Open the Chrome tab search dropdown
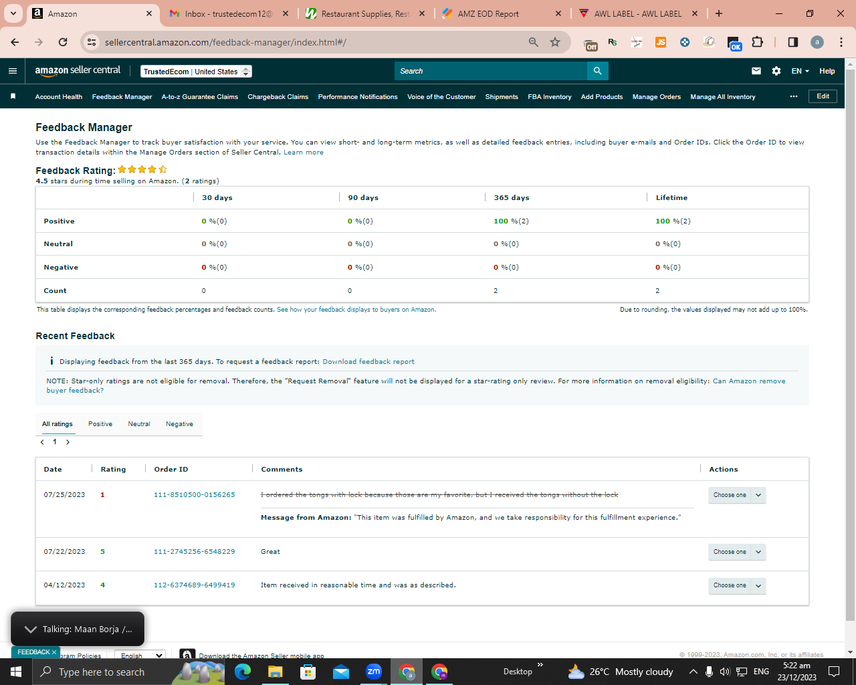Viewport: 856px width, 685px height. pyautogui.click(x=13, y=13)
